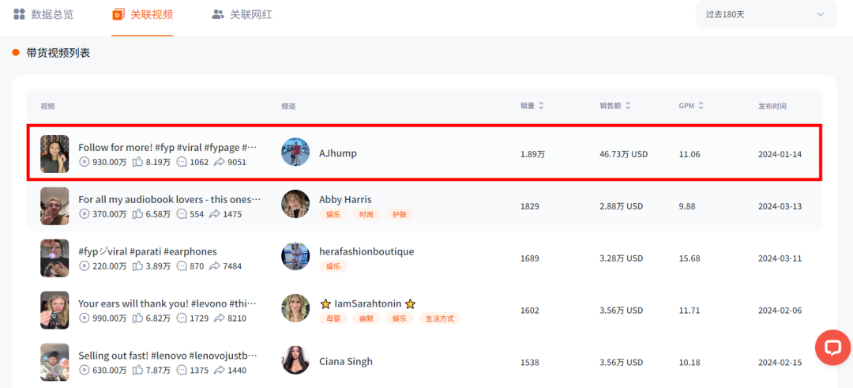The width and height of the screenshot is (853, 388).
Task: Open video titled Selling out fast! #lenovo
Action: click(167, 356)
